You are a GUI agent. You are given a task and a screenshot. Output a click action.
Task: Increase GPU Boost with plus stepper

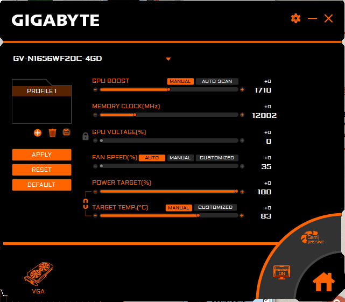click(242, 89)
